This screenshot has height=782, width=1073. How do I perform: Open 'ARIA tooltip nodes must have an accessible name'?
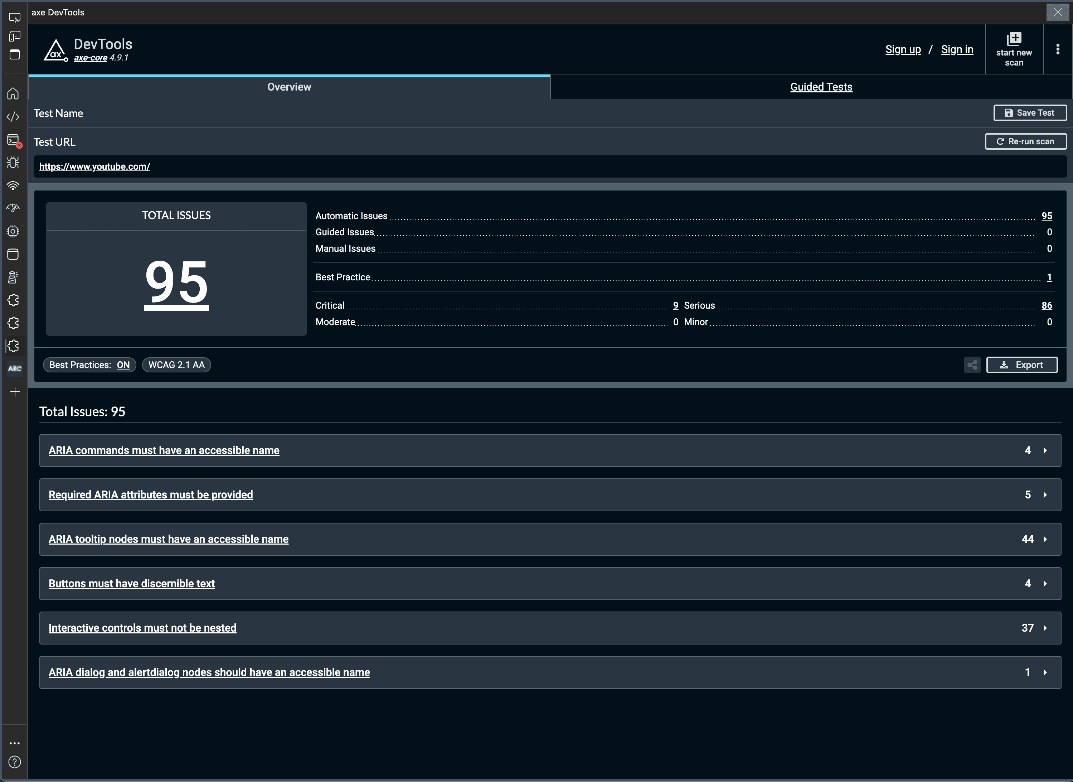(169, 539)
